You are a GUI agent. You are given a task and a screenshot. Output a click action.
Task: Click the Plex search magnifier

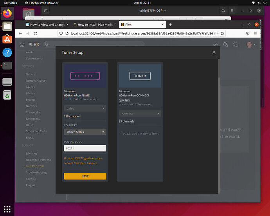coord(47,45)
